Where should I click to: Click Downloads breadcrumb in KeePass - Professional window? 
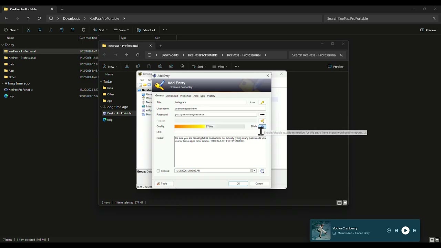pyautogui.click(x=170, y=55)
